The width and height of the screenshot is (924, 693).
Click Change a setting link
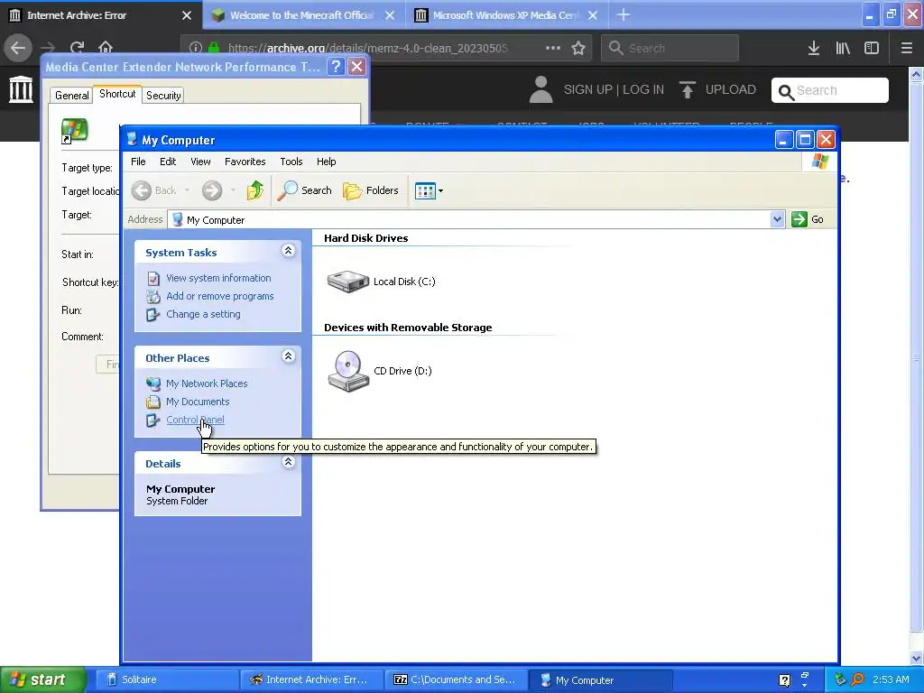tap(203, 314)
